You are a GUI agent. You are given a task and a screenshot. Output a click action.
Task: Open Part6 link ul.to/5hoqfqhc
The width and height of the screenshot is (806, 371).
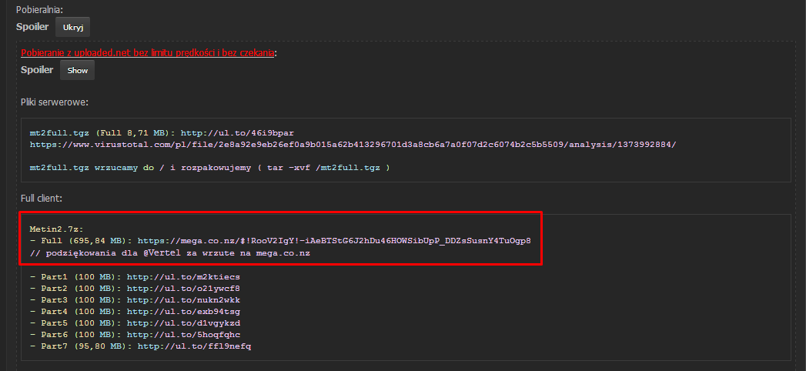pyautogui.click(x=183, y=335)
